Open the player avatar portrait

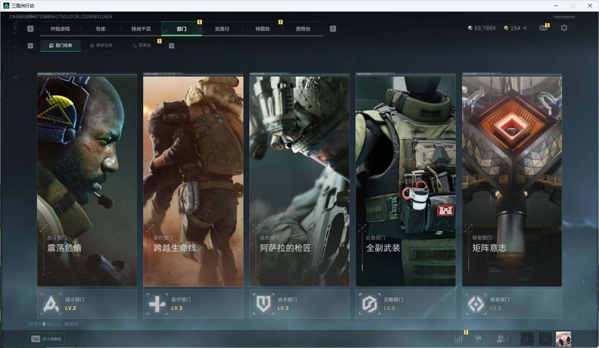click(x=563, y=339)
